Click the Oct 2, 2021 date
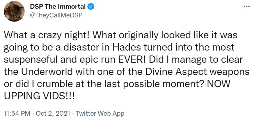Viewport: 254px width, 120px height. coord(53,113)
